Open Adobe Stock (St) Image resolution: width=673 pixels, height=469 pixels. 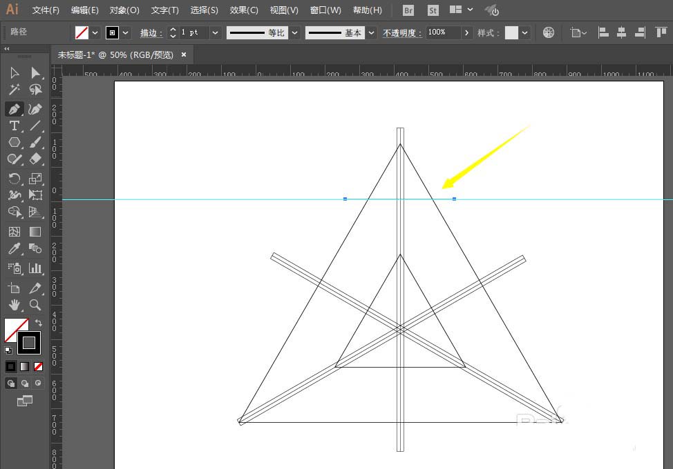point(433,10)
